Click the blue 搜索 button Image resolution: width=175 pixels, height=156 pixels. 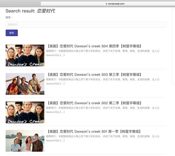[12, 33]
